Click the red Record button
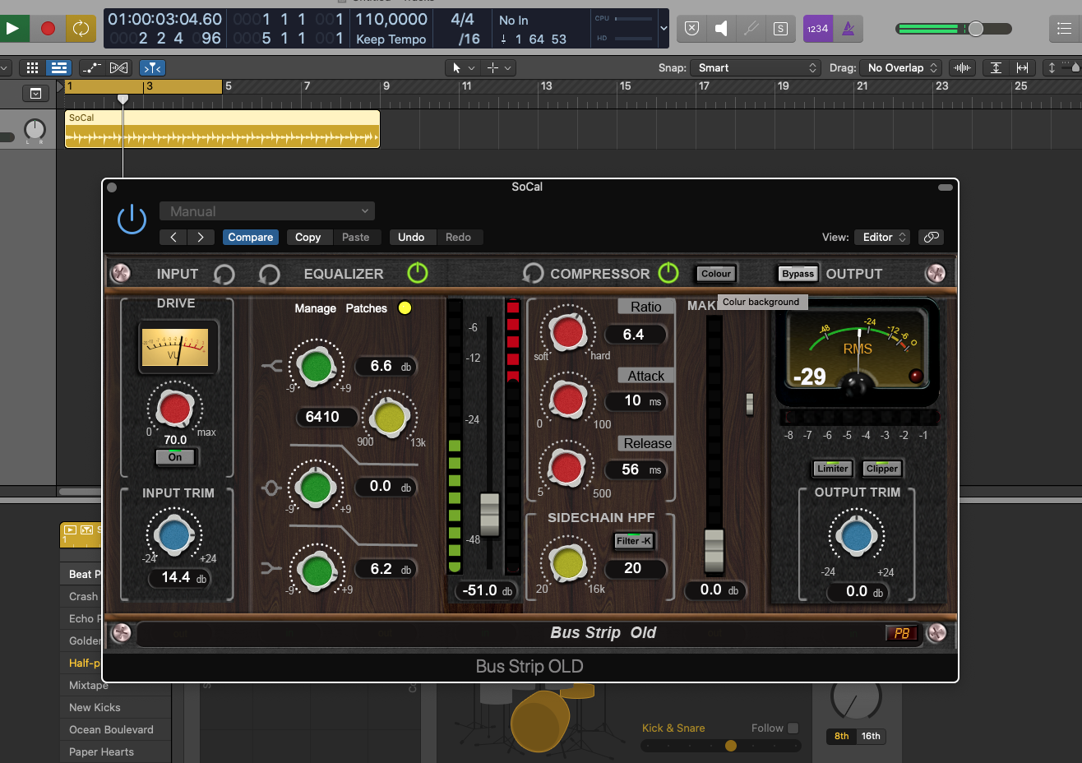This screenshot has height=763, width=1082. point(48,29)
